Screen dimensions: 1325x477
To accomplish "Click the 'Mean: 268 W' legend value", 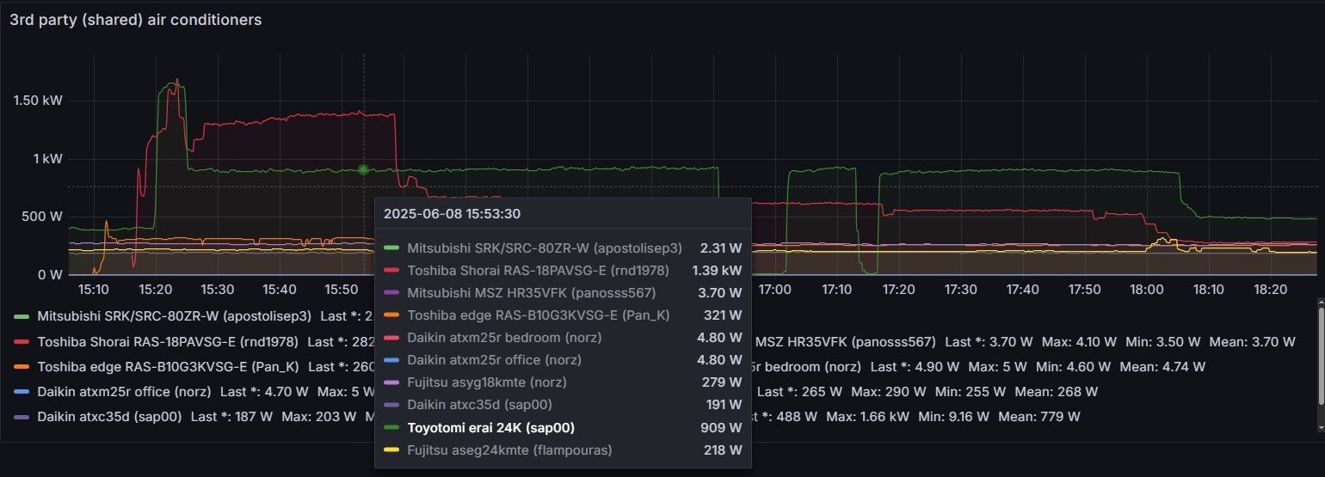I will coord(1057,391).
